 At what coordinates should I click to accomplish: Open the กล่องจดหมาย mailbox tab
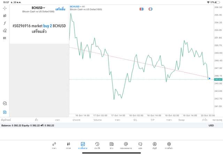pyautogui.click(x=126, y=146)
